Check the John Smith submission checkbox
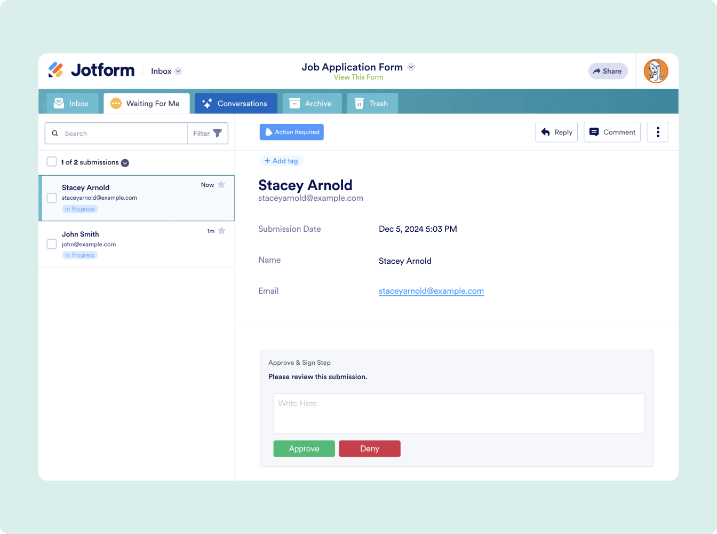Image resolution: width=717 pixels, height=534 pixels. pyautogui.click(x=52, y=244)
